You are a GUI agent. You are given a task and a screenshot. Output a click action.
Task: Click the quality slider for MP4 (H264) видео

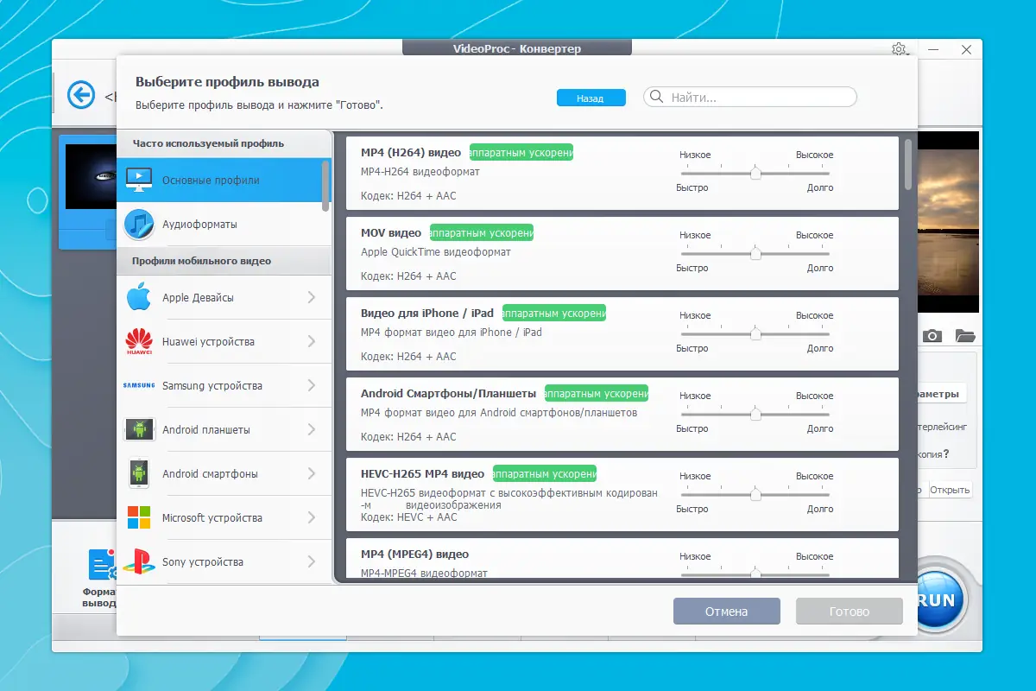click(755, 173)
